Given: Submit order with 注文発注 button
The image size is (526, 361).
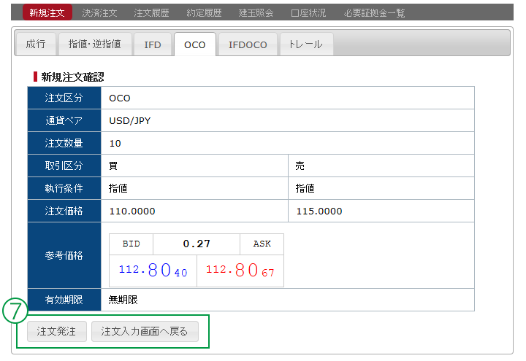Looking at the screenshot, I should click(x=57, y=331).
